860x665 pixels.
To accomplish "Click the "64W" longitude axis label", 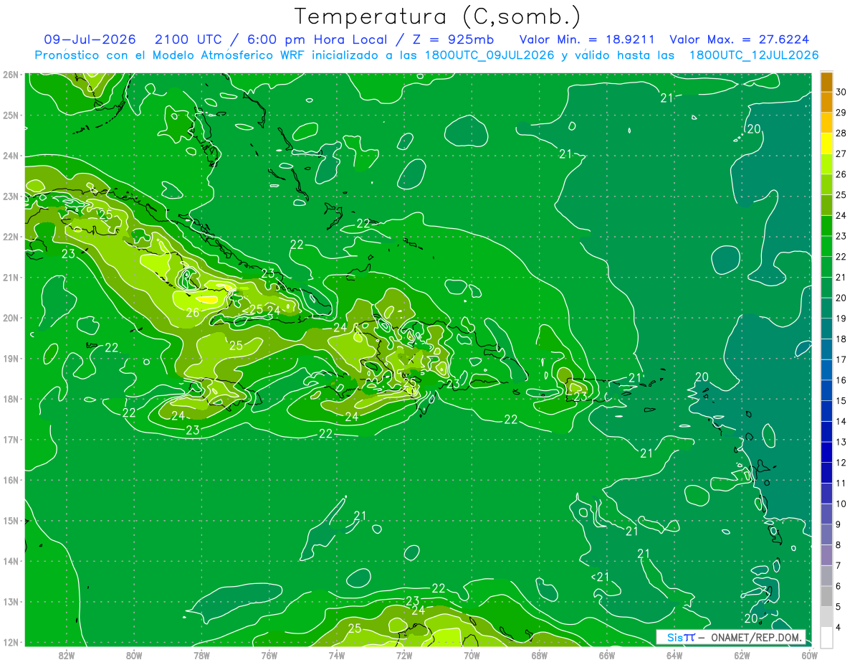I will tap(674, 655).
